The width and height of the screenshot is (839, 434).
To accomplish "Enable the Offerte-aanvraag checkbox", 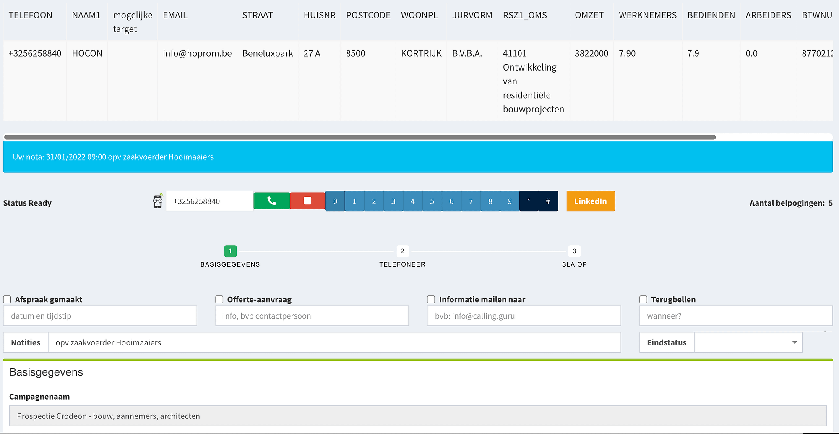I will click(219, 300).
